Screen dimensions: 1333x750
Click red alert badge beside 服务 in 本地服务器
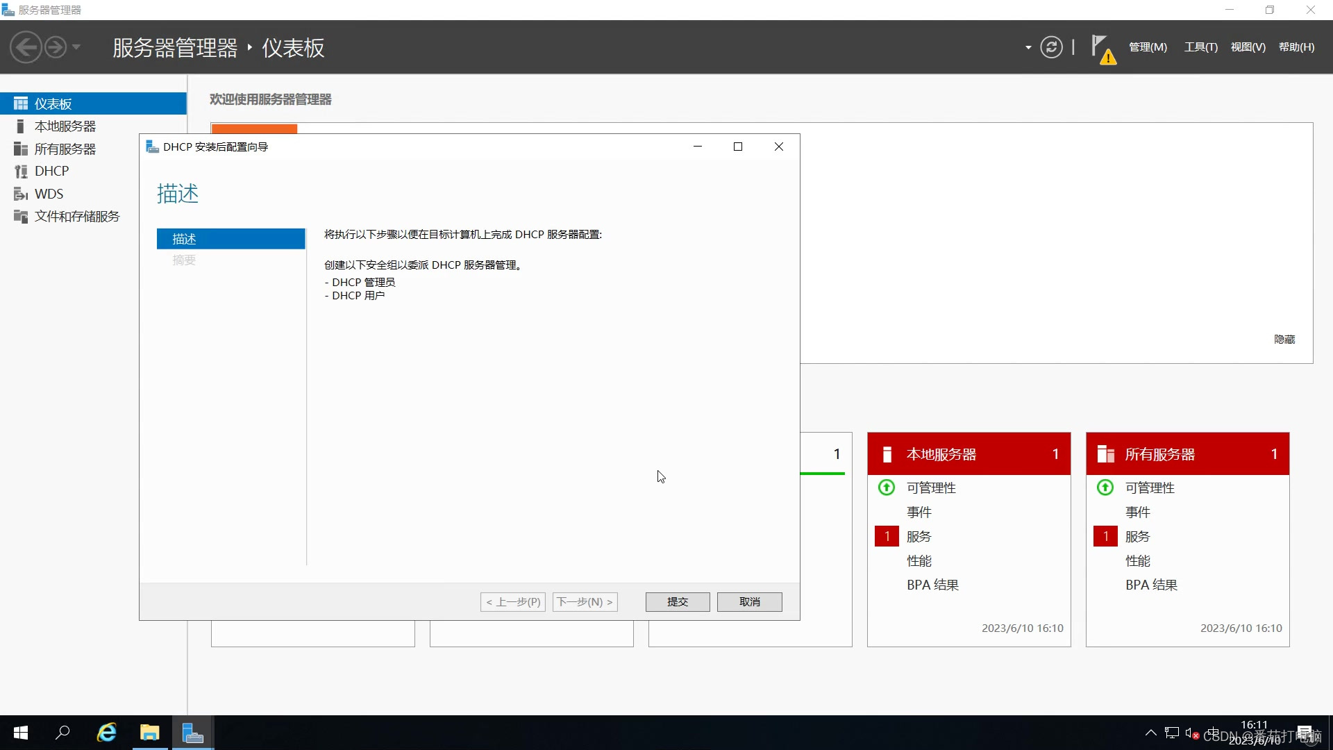(x=887, y=537)
